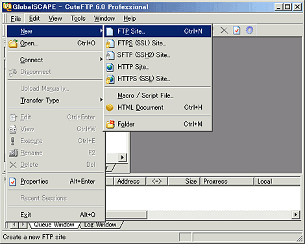This screenshot has height=244, width=305.
Task: Expand the Connect submenu
Action: click(x=55, y=60)
